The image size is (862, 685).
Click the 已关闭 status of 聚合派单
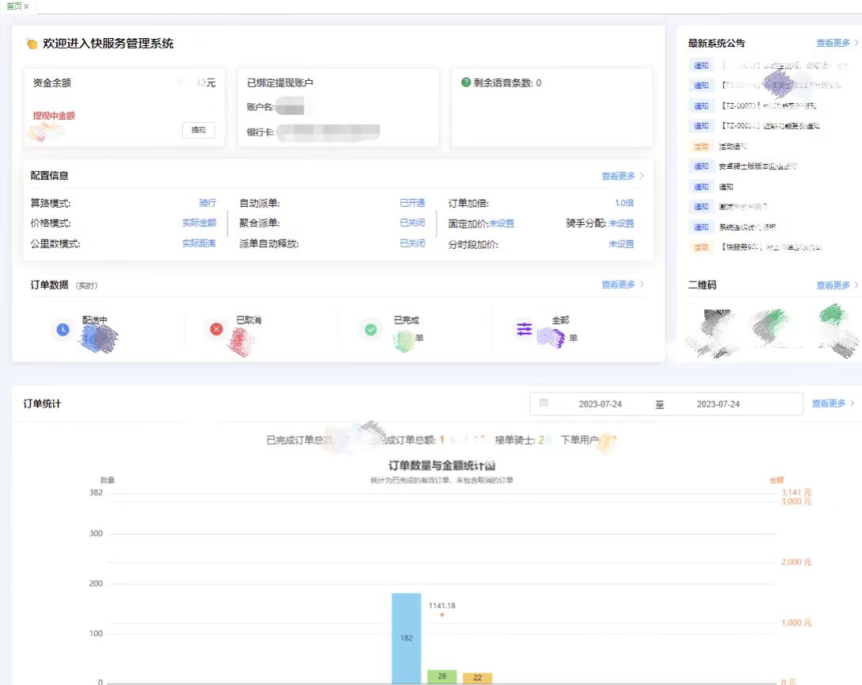(411, 224)
